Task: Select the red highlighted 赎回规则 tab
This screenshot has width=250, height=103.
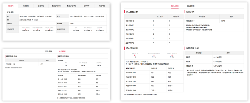Action: (62, 51)
